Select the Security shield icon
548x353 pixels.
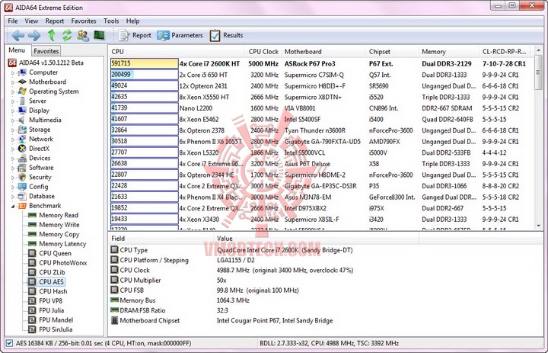pyautogui.click(x=22, y=177)
